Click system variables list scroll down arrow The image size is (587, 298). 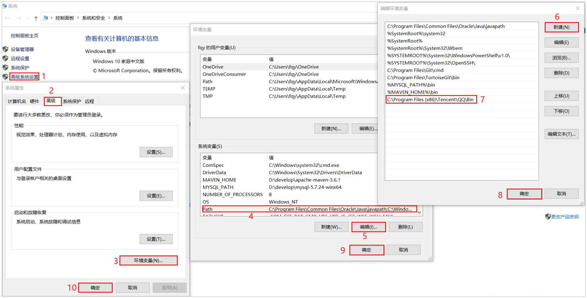pos(420,212)
